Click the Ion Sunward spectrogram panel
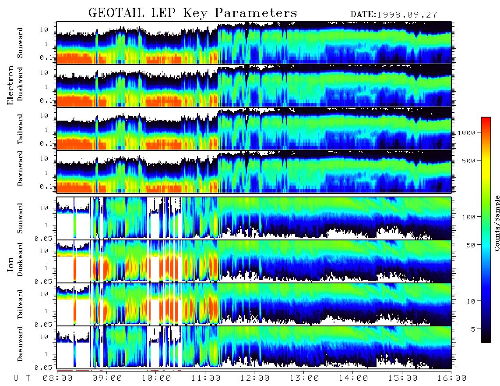500x386 pixels. 254,218
